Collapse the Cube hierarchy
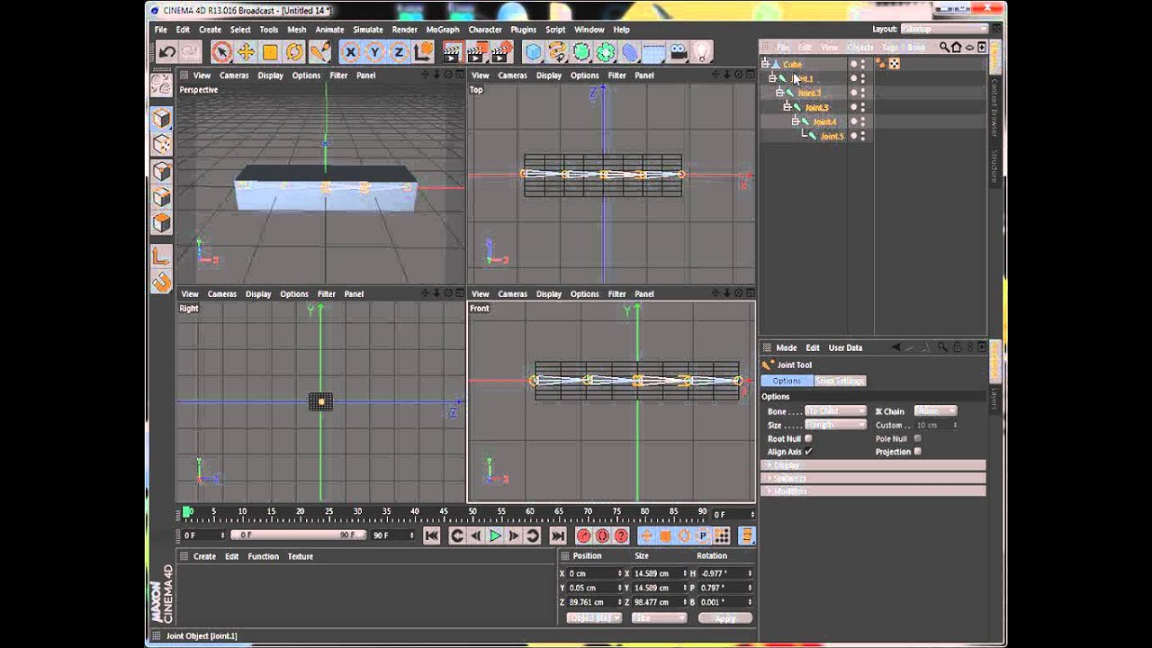 (765, 64)
